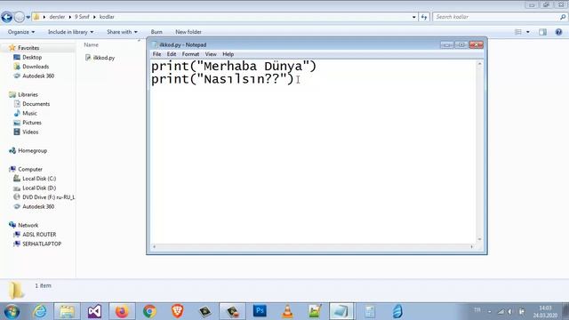
Task: Refresh the Explorer folder view
Action: (424, 17)
